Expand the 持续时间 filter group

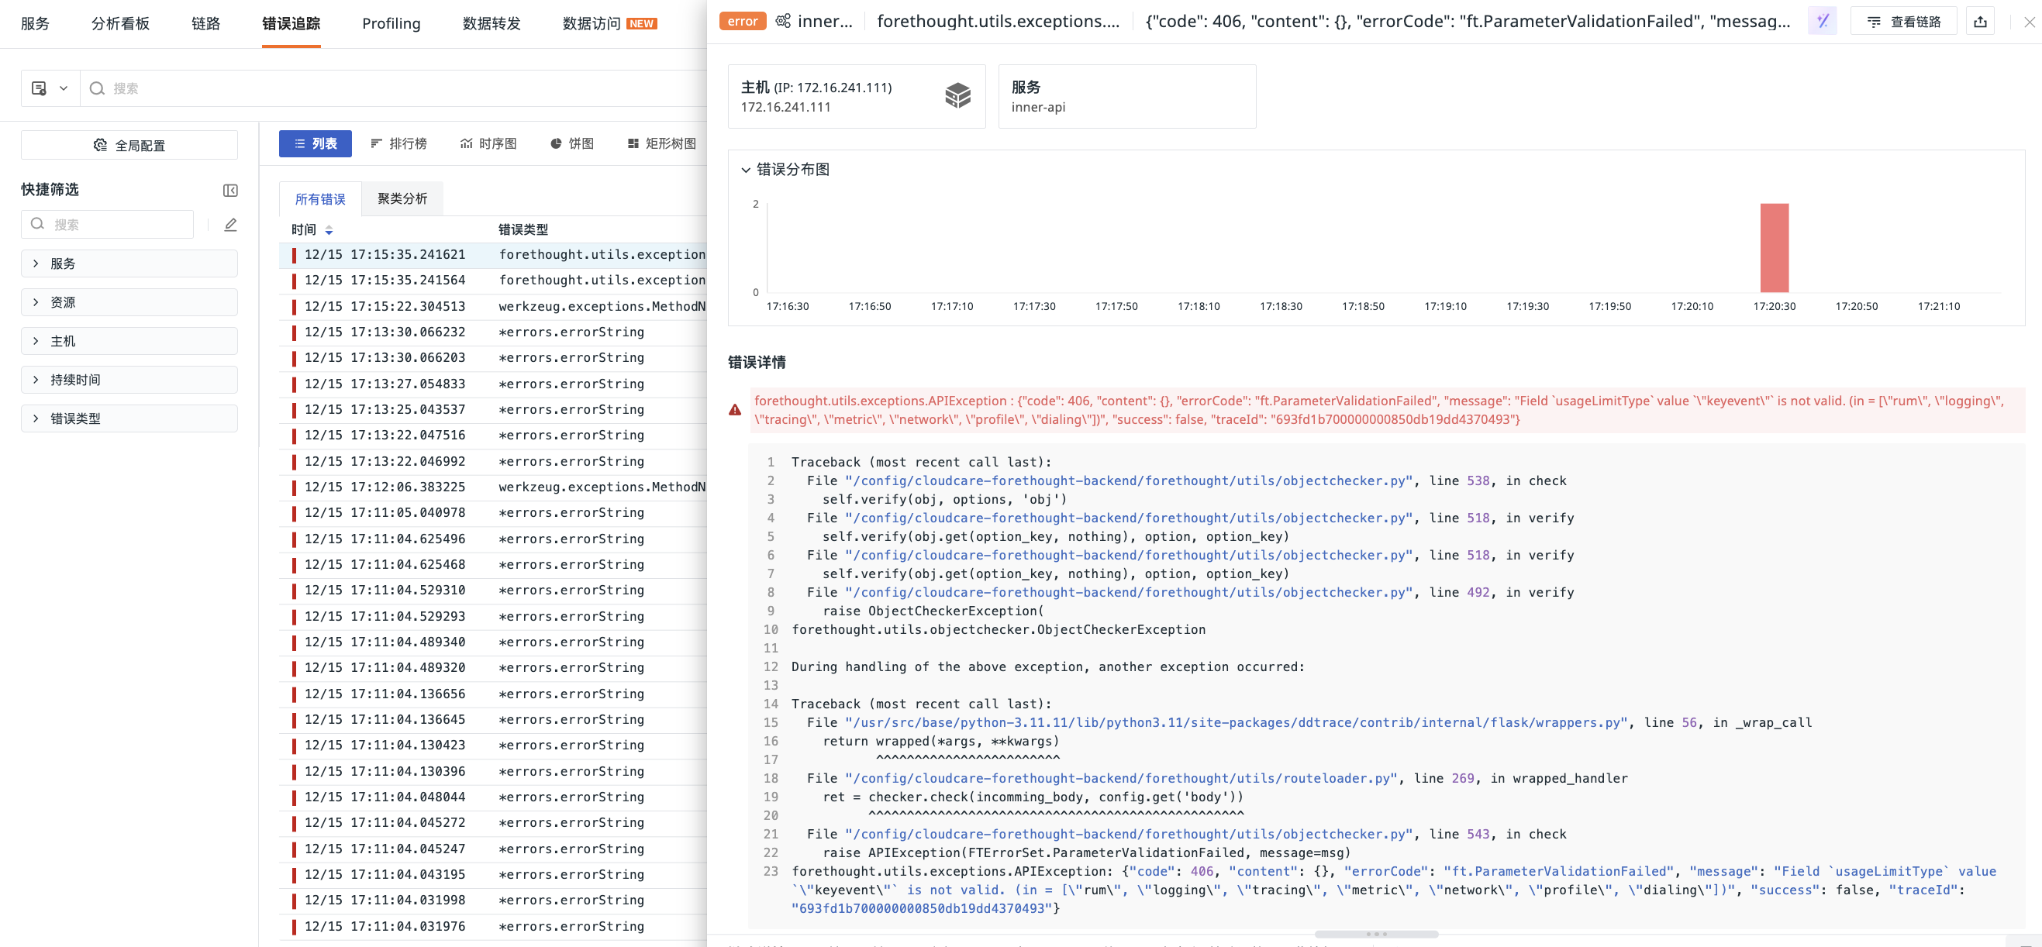point(129,381)
